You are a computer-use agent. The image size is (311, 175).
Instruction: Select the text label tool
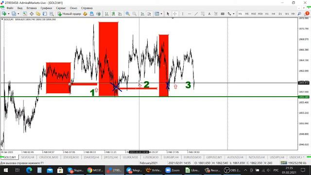216,14
